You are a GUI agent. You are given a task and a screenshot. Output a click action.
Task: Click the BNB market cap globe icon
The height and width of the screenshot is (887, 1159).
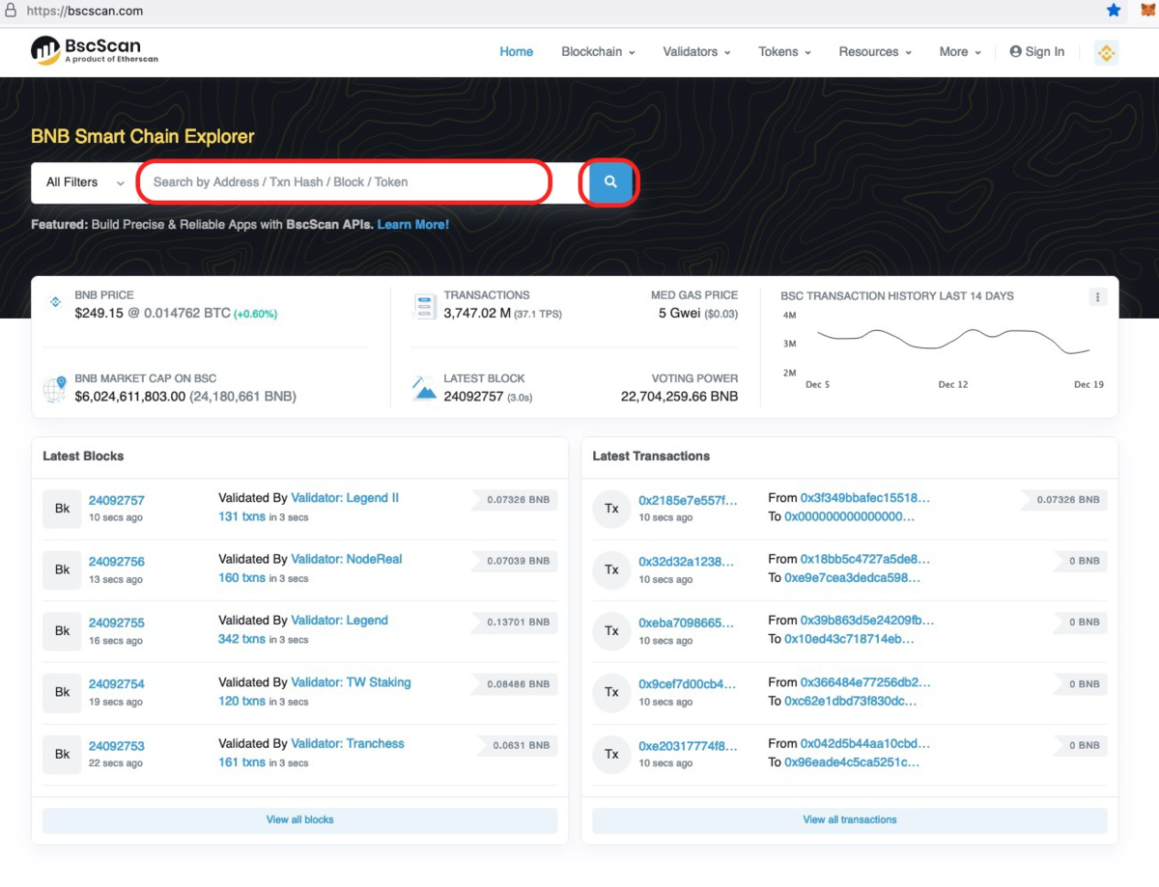pos(55,388)
